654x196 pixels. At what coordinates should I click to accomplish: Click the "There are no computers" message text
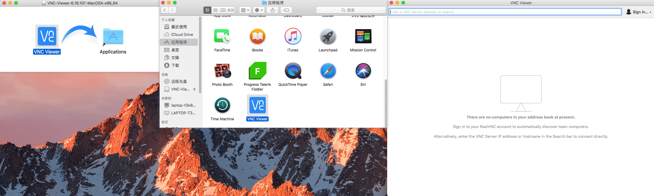click(x=521, y=117)
